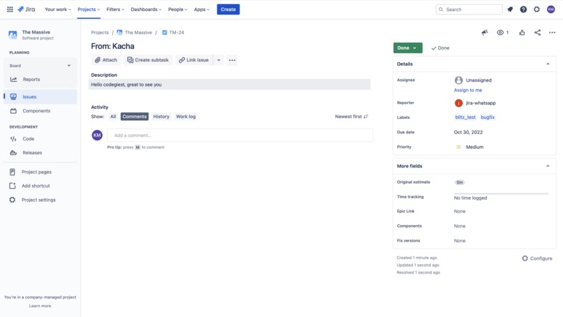Click Unassigned assignee field
This screenshot has width=563, height=317.
point(473,80)
